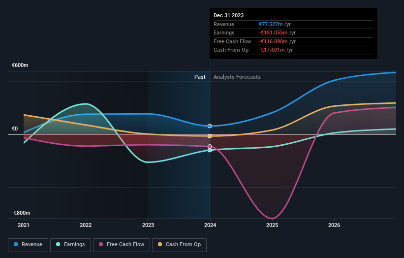The image size is (404, 258).
Task: Click the 'Past' label on the chart
Action: [x=200, y=77]
